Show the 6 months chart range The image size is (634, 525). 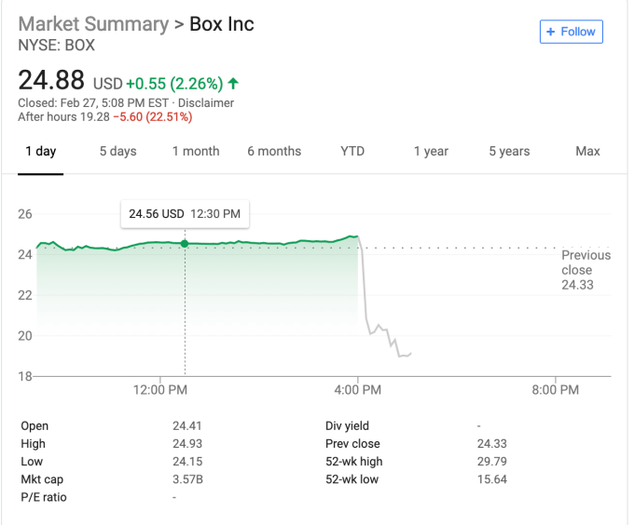pos(274,152)
